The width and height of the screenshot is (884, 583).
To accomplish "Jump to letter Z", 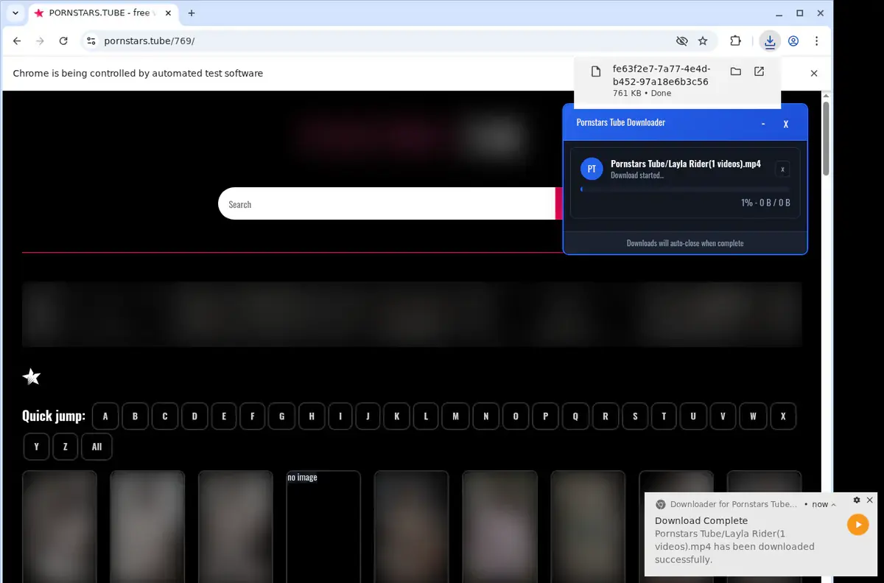I will pos(65,447).
